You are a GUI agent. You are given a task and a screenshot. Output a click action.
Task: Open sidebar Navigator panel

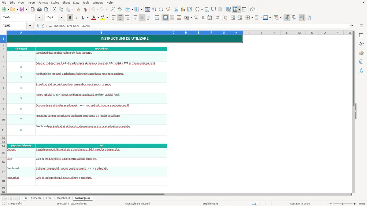pyautogui.click(x=361, y=62)
